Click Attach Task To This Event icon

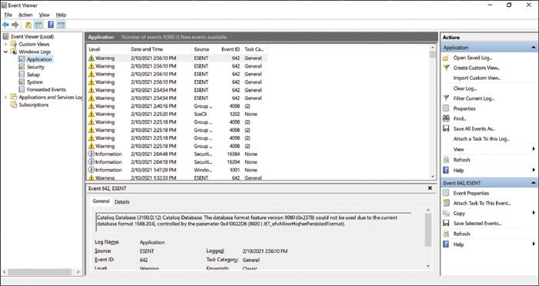446,203
